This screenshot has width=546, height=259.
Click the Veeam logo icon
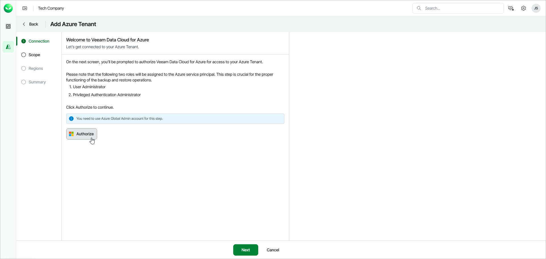coord(8,8)
